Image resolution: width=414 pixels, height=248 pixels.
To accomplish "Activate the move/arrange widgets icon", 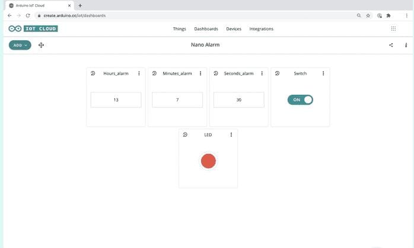I will pos(41,45).
